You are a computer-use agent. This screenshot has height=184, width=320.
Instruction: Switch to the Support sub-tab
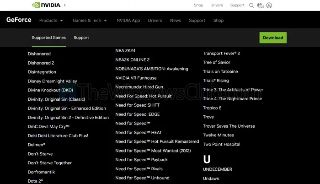pos(81,38)
